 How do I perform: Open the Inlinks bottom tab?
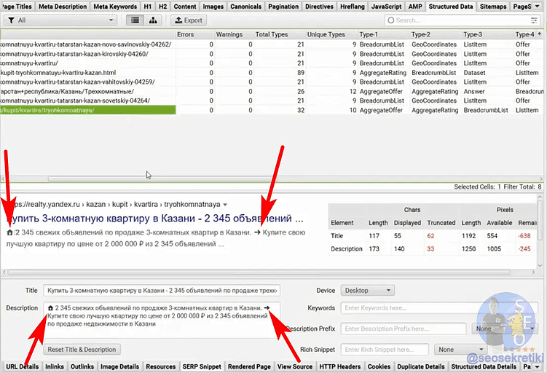coord(55,366)
